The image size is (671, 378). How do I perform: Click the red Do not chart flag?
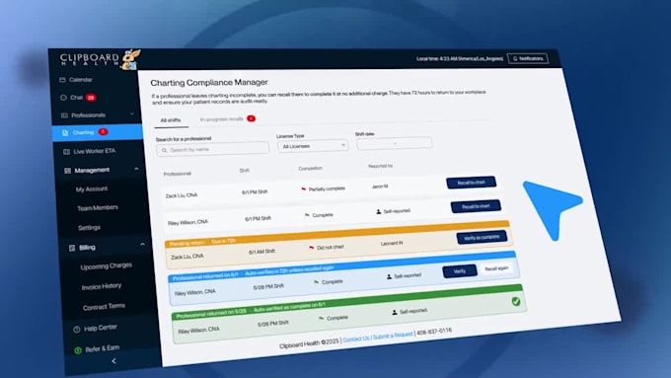tap(312, 248)
